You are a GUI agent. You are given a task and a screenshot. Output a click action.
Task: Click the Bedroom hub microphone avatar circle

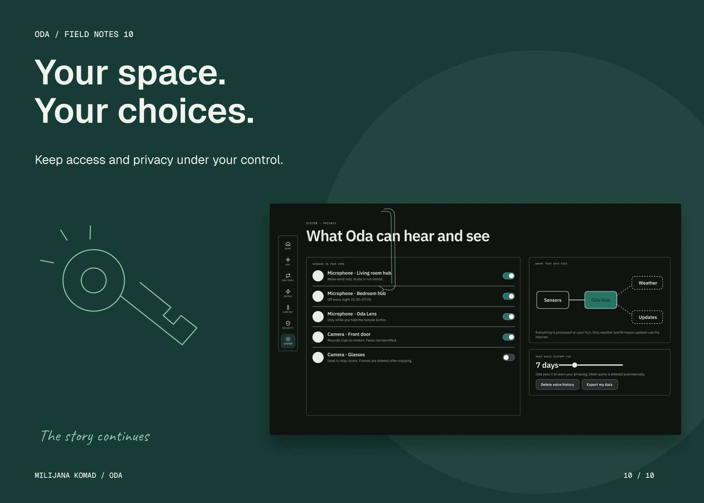(318, 296)
